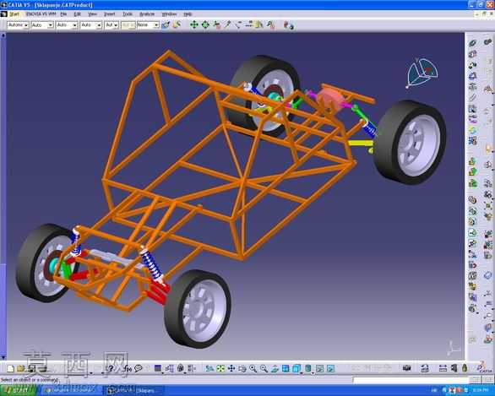
Task: Open the Tools menu
Action: pos(128,14)
